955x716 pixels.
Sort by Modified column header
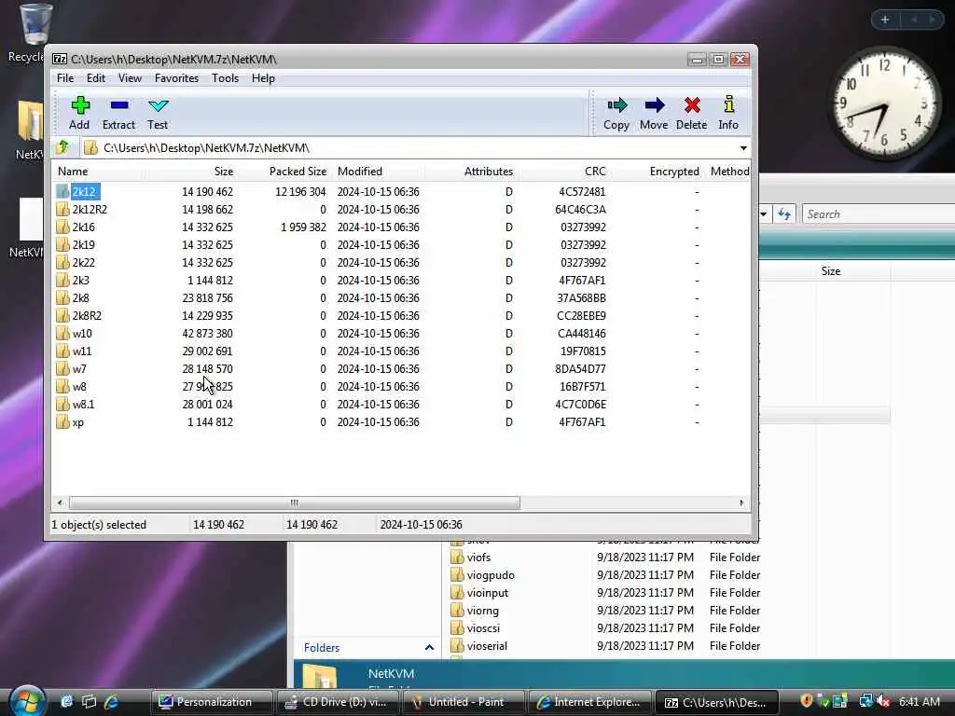point(379,172)
